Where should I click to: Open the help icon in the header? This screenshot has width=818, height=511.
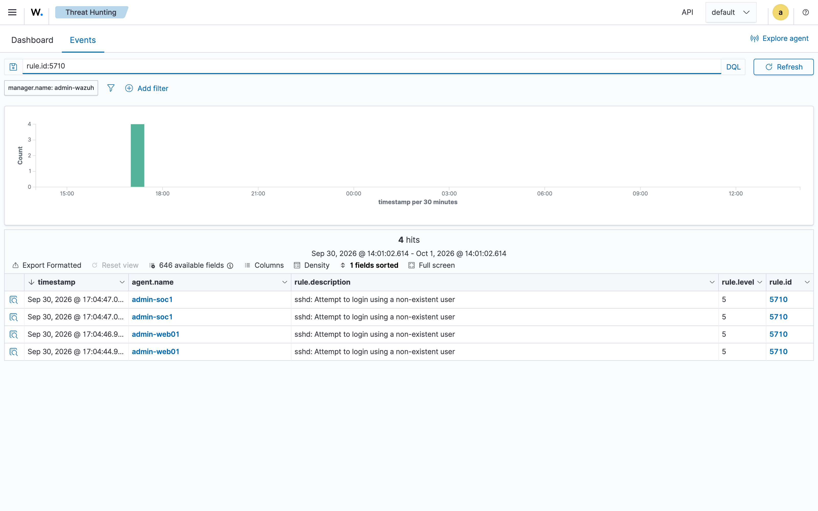(805, 13)
